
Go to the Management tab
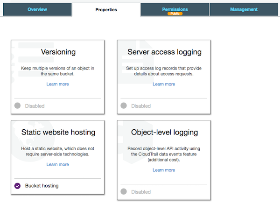[244, 9]
